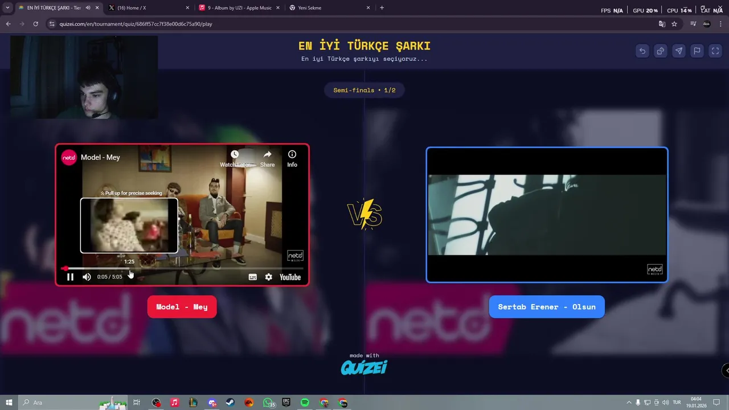Switch keyboard language TUR indicator
Screen dimensions: 729x410
[677, 403]
